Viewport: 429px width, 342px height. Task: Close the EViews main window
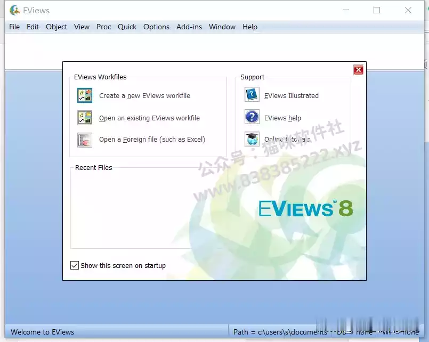pyautogui.click(x=408, y=10)
